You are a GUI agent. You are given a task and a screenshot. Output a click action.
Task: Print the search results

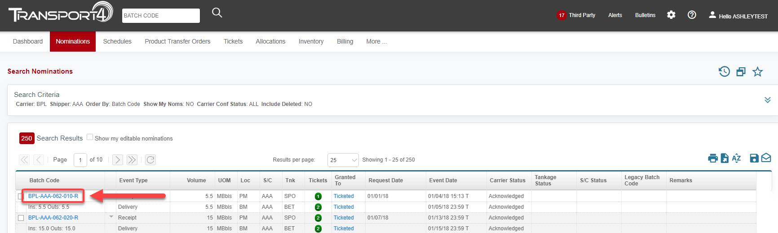712,158
